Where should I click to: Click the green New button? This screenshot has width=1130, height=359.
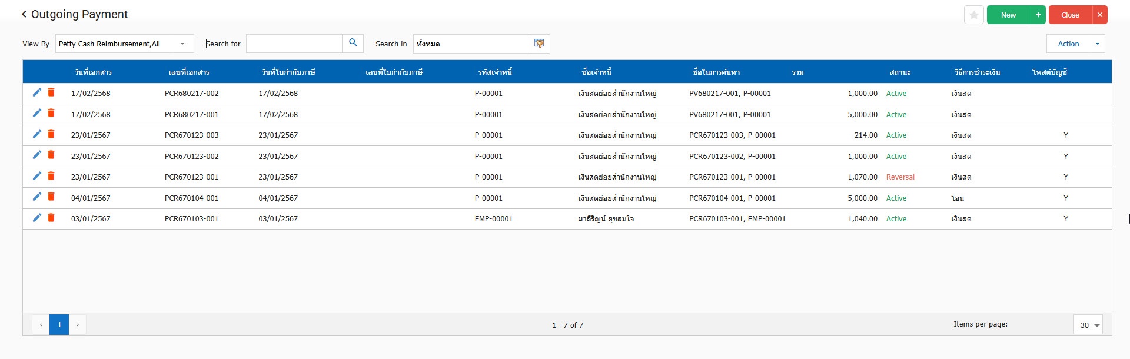[x=1008, y=15]
